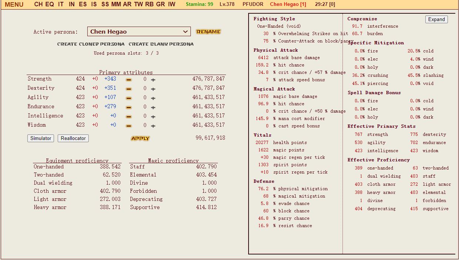Increase Intelligence with its plus icon

pyautogui.click(x=153, y=116)
